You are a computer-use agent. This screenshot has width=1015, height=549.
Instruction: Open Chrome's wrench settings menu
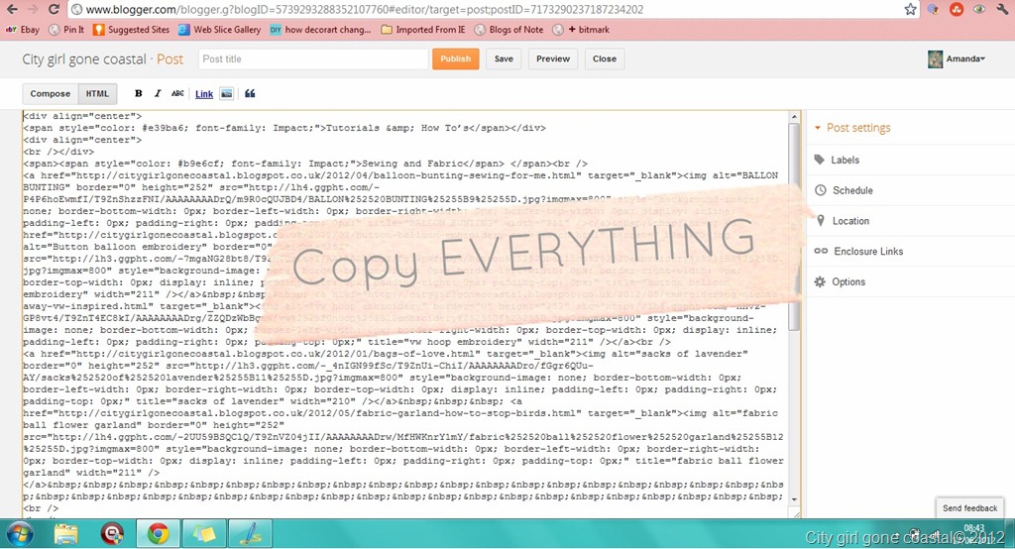(x=1002, y=9)
